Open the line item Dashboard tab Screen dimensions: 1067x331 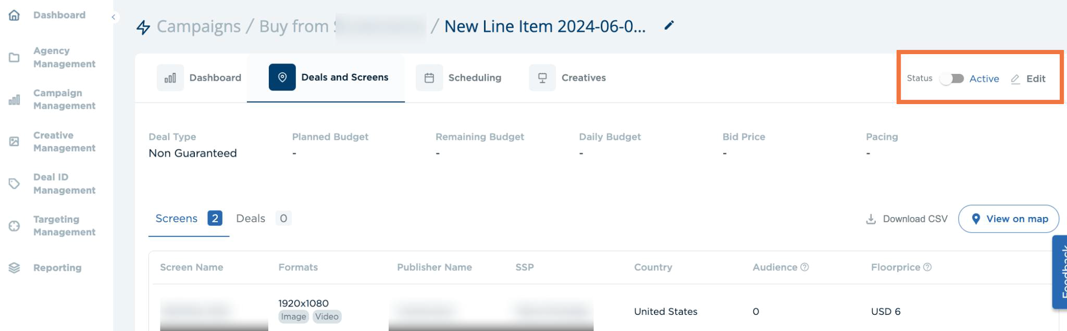tap(199, 78)
